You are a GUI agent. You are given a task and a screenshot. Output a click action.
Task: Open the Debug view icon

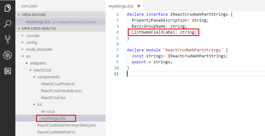coord(8,55)
